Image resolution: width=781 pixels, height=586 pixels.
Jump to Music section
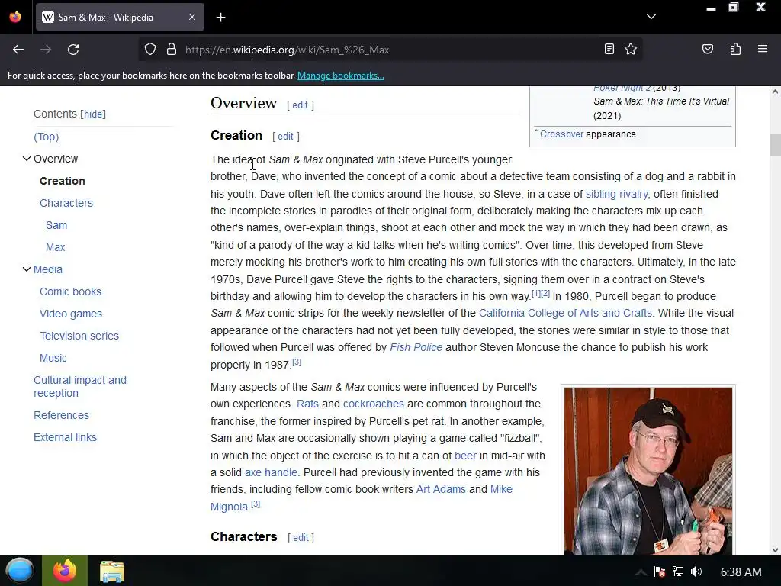(53, 358)
